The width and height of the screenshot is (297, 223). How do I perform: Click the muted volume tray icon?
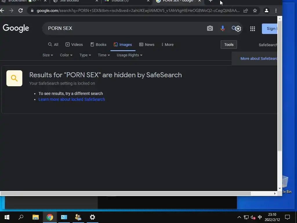[253, 217]
